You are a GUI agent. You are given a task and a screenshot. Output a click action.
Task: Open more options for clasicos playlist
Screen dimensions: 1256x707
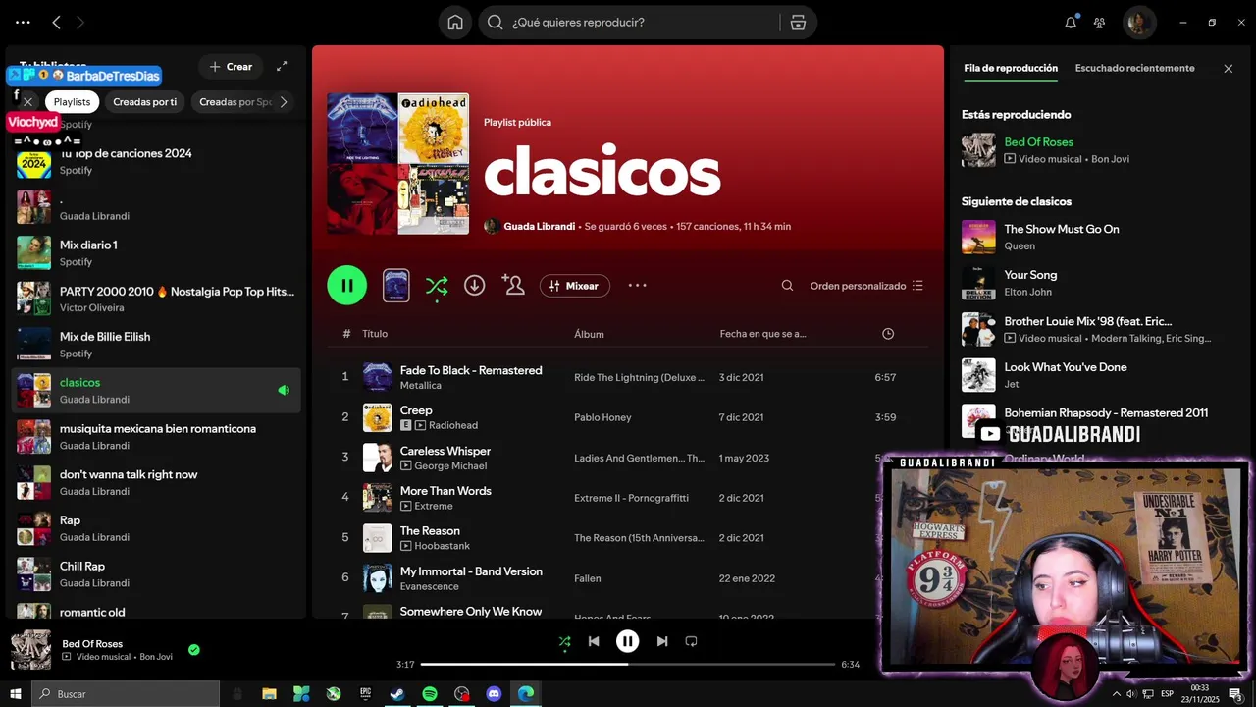[x=638, y=285]
